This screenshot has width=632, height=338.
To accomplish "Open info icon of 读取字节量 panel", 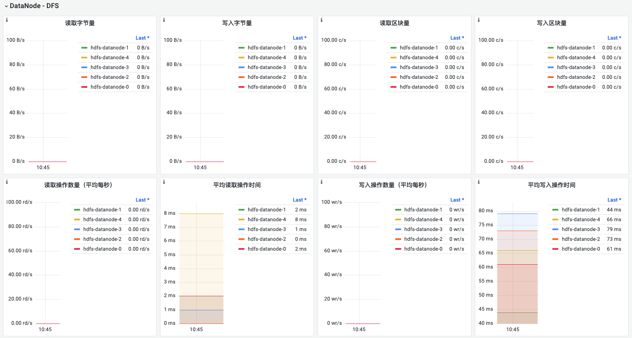I will [7, 20].
